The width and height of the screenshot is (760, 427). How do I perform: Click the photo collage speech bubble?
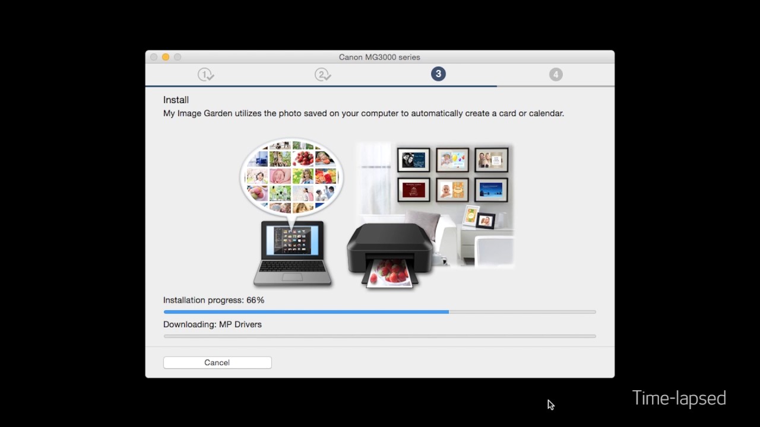click(x=292, y=179)
